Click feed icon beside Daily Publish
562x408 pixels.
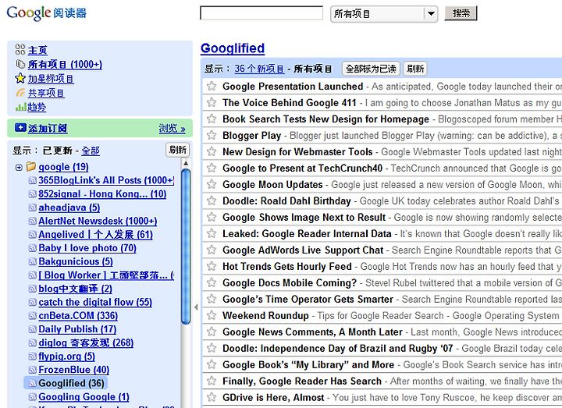pos(33,329)
